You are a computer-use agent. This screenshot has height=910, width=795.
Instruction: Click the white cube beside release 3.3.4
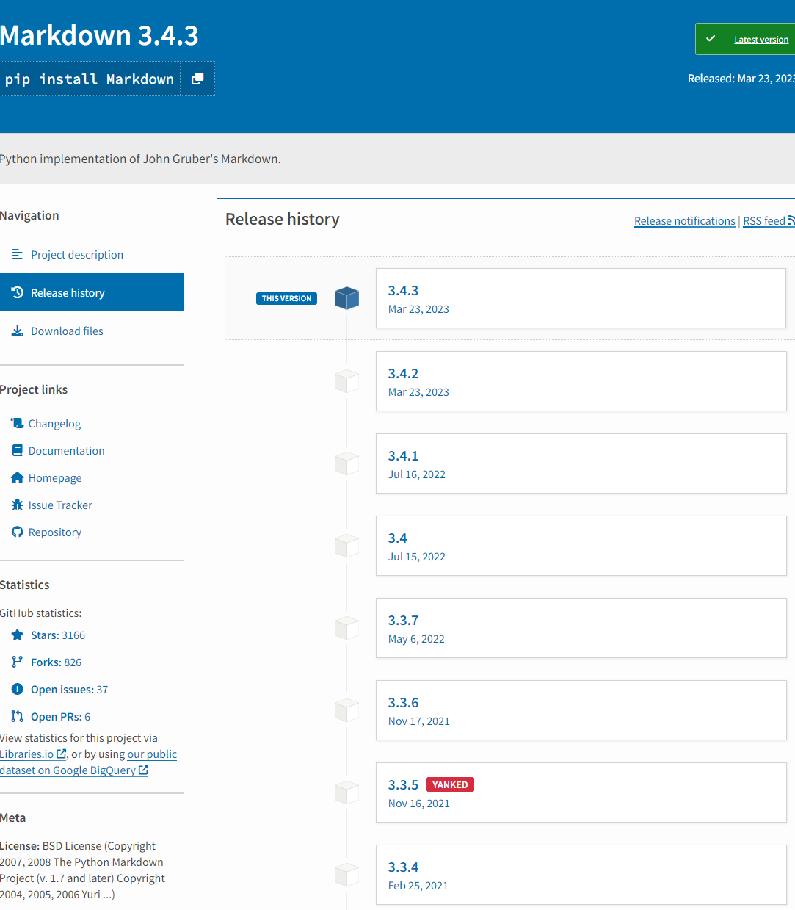pos(346,875)
